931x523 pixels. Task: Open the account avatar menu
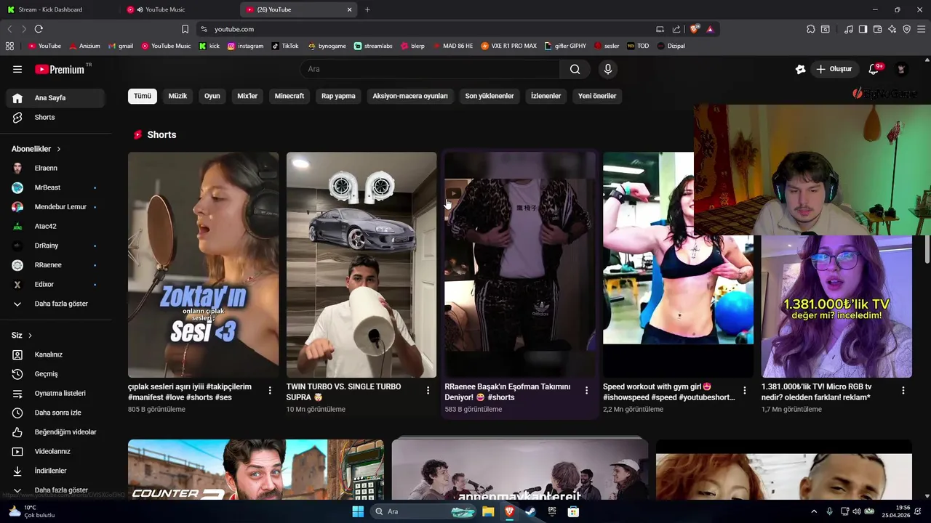click(x=901, y=69)
